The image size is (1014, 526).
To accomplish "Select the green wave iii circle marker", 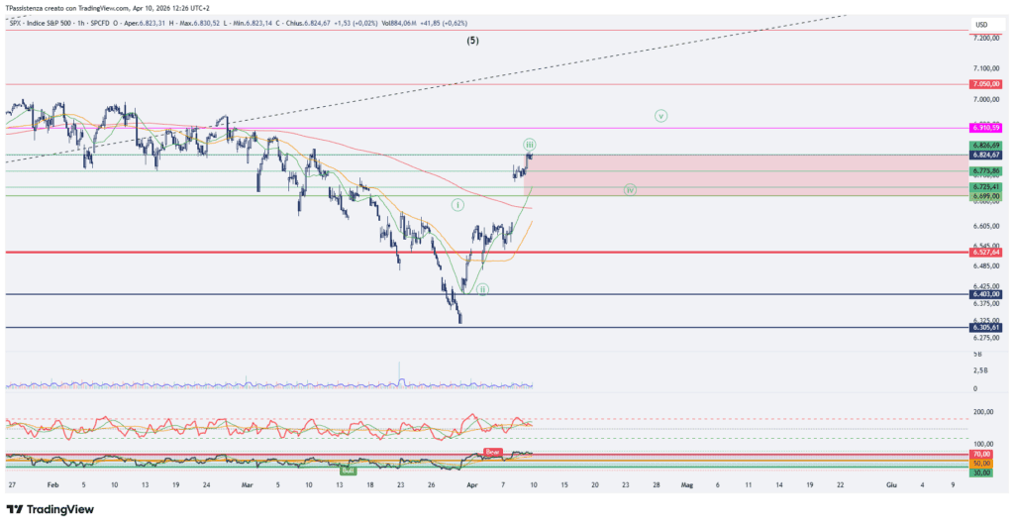I will 530,144.
